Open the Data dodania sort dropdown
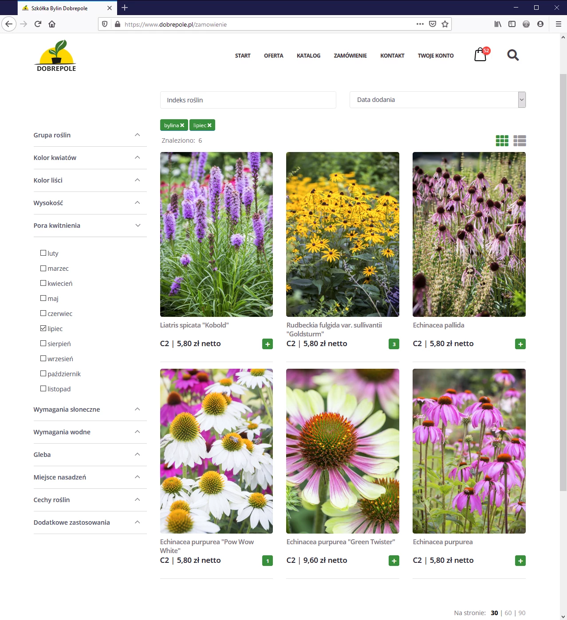The width and height of the screenshot is (567, 620). [x=437, y=100]
